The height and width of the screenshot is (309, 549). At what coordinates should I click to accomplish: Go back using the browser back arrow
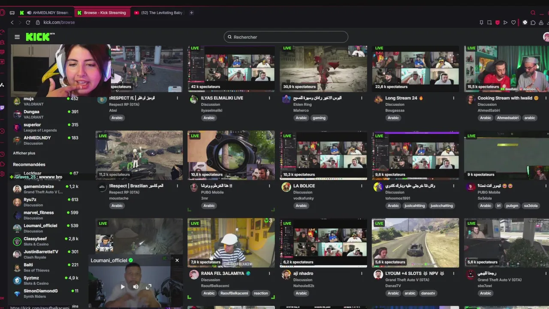[x=12, y=22]
